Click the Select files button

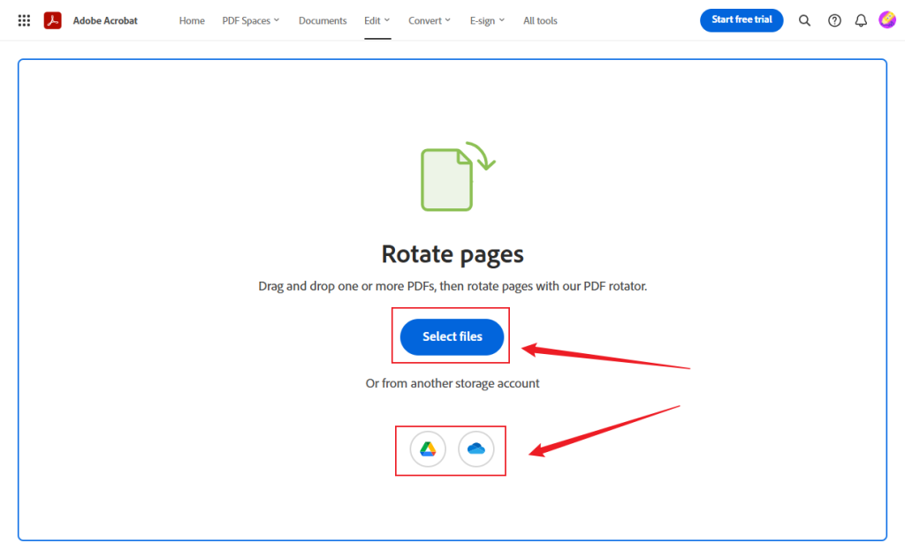pyautogui.click(x=452, y=336)
